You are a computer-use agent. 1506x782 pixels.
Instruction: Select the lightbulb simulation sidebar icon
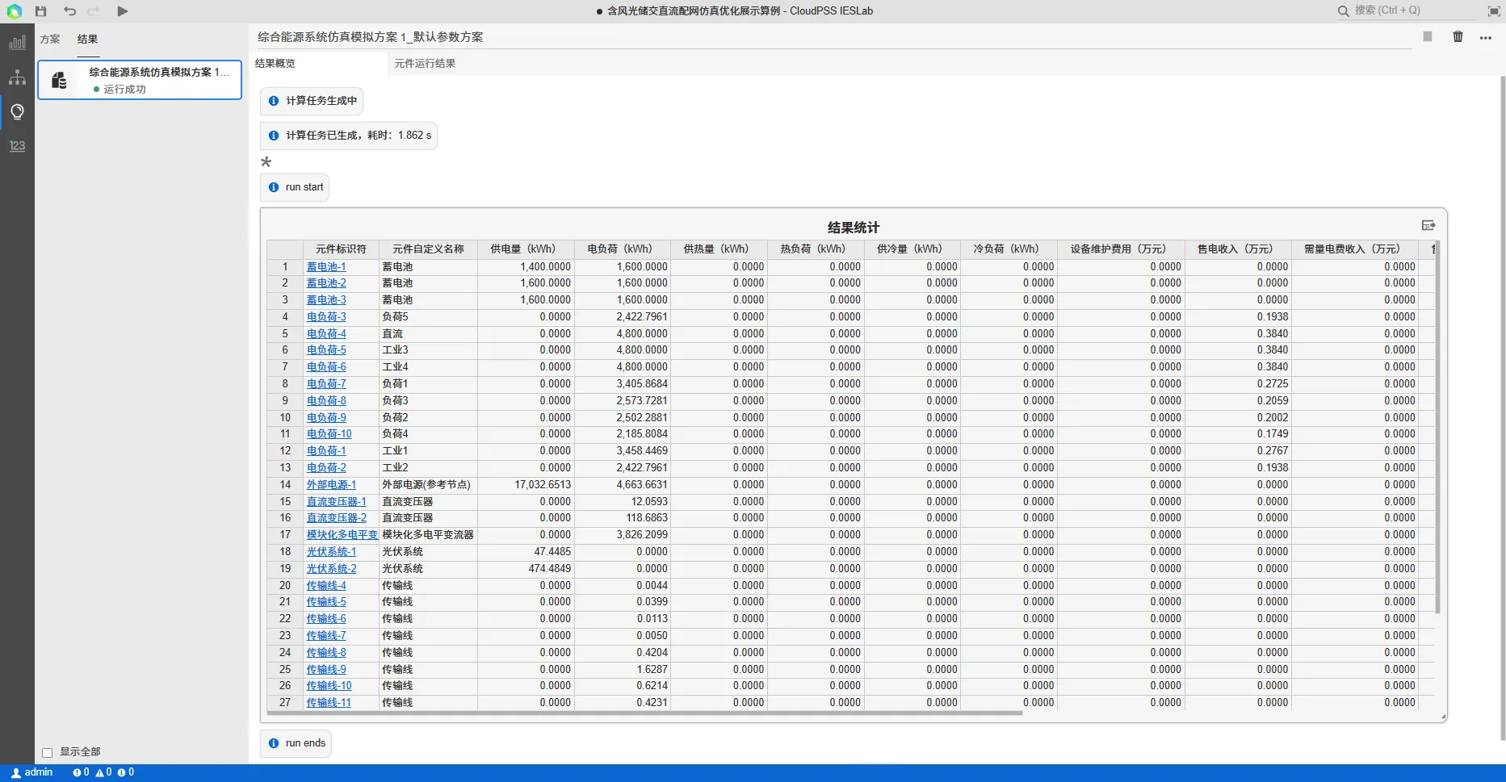(17, 111)
